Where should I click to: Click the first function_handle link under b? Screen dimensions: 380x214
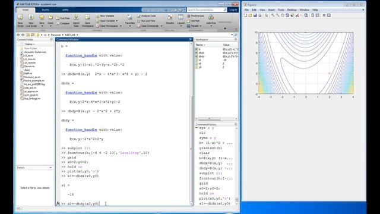81,55
